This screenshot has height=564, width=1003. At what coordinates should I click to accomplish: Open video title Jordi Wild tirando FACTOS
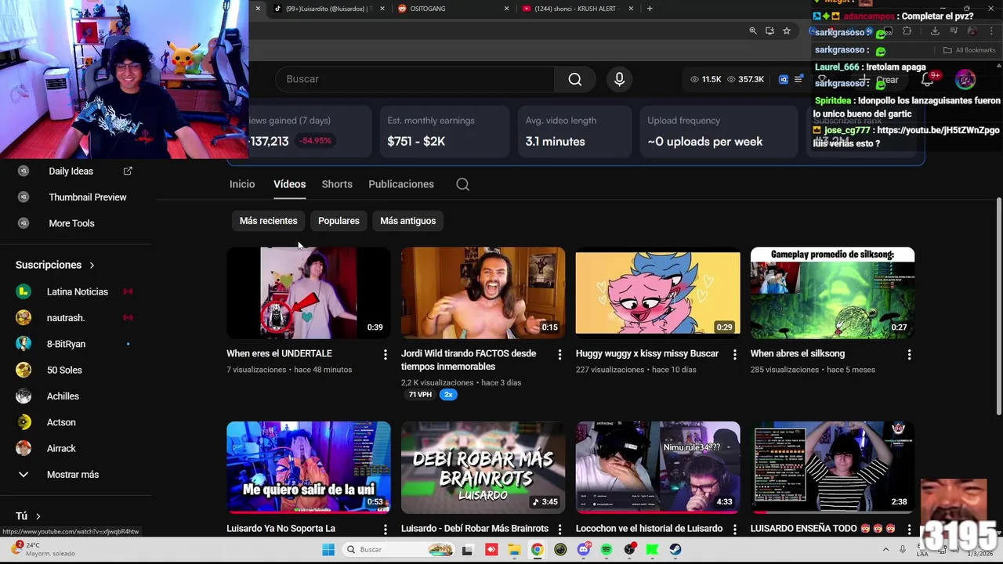coord(469,360)
